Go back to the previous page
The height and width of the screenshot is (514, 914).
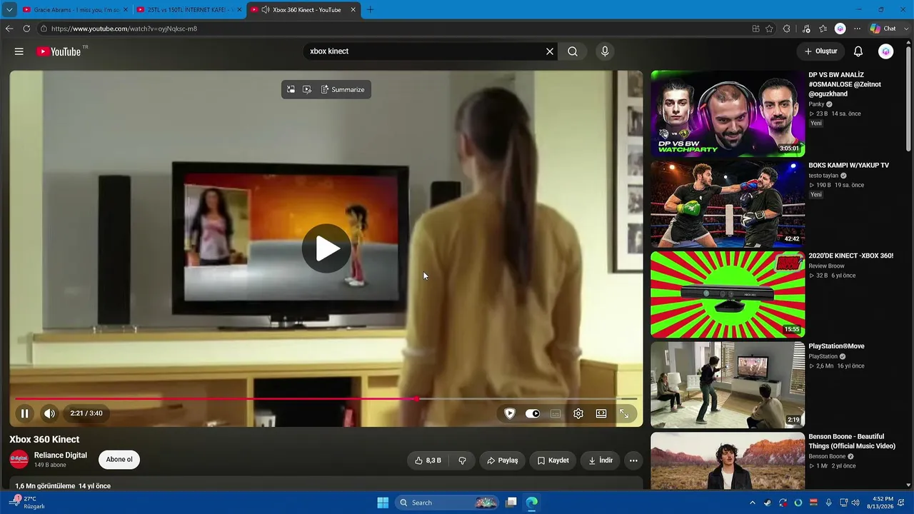coord(9,29)
